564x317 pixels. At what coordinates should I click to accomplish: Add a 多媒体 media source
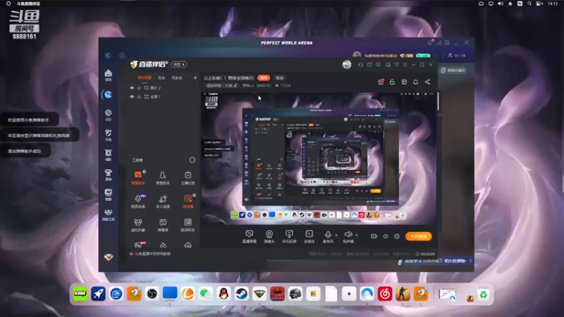pyautogui.click(x=309, y=237)
